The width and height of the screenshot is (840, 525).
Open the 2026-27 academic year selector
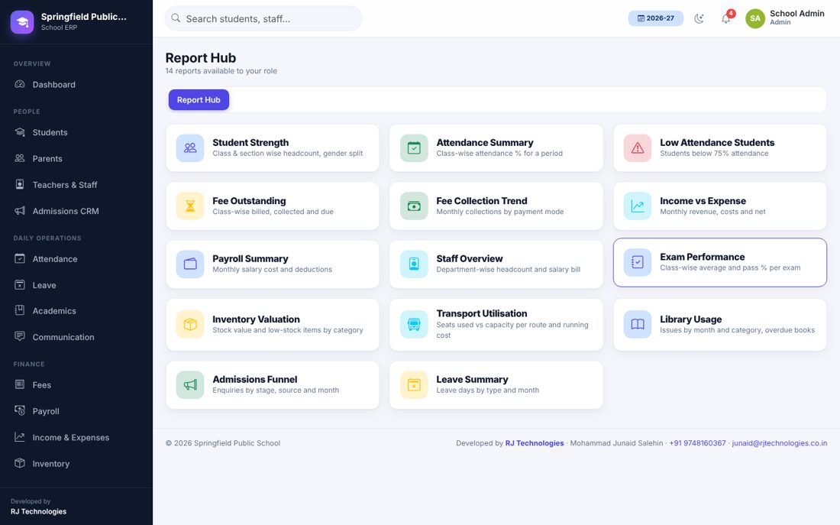[656, 18]
